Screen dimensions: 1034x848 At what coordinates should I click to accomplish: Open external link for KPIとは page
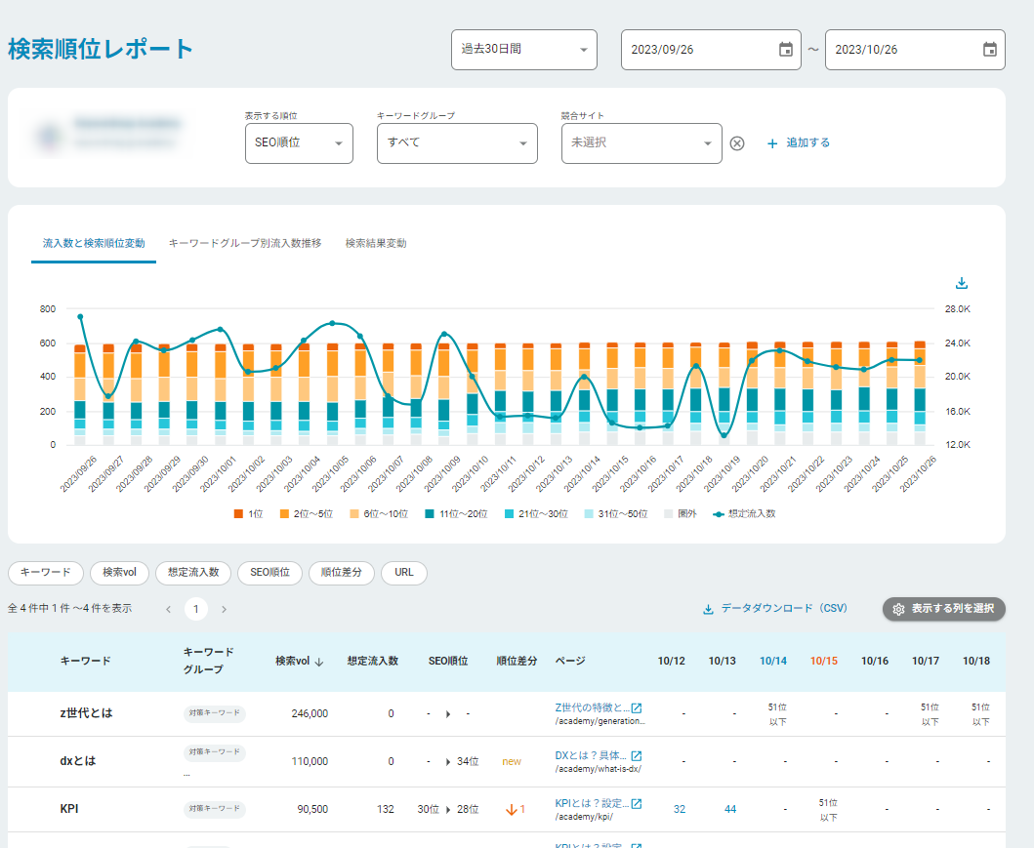tap(637, 804)
